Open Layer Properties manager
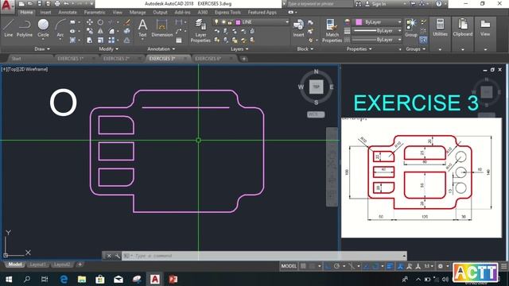The height and width of the screenshot is (286, 509). click(x=200, y=30)
